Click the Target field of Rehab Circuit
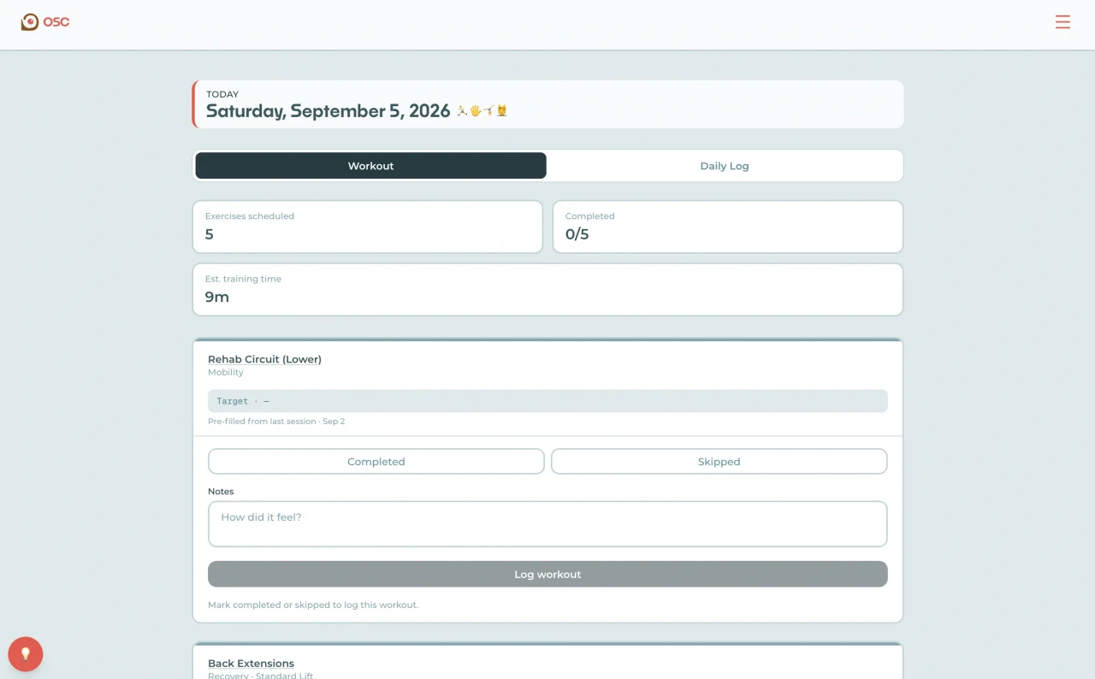 pyautogui.click(x=547, y=401)
